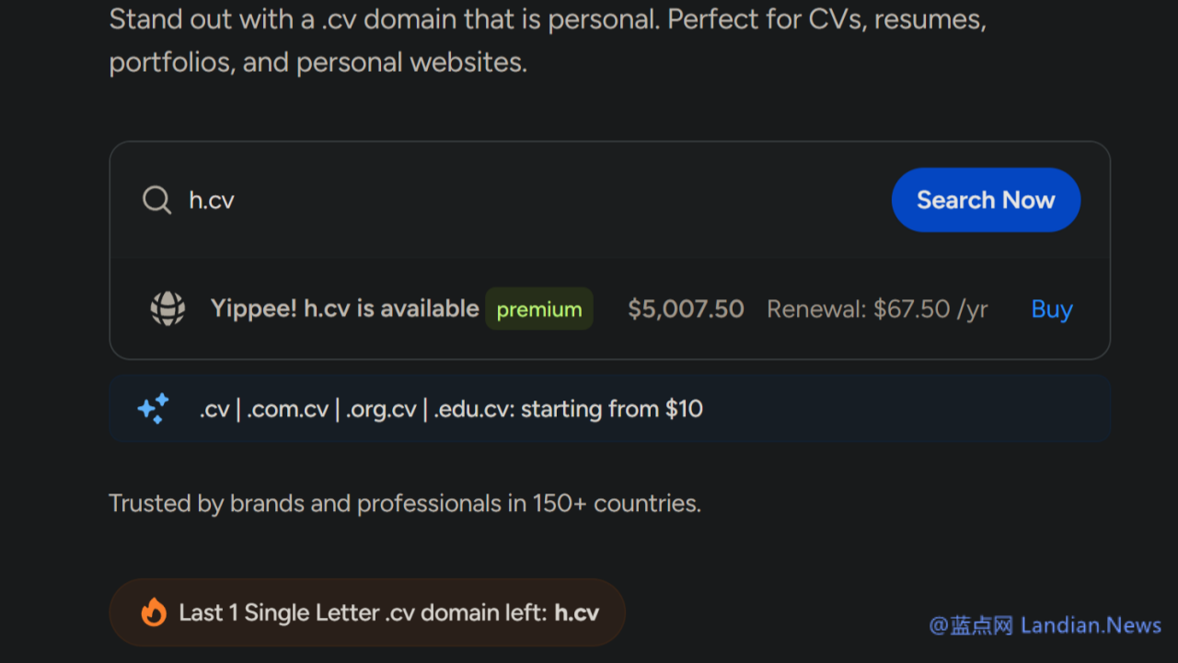This screenshot has height=663, width=1178.
Task: Click 'Trusted by brands and professionals' text
Action: (x=404, y=504)
